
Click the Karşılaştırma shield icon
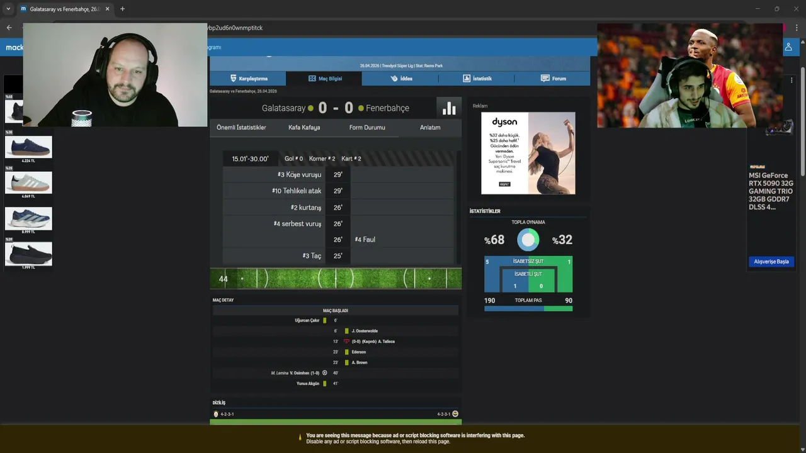(233, 79)
